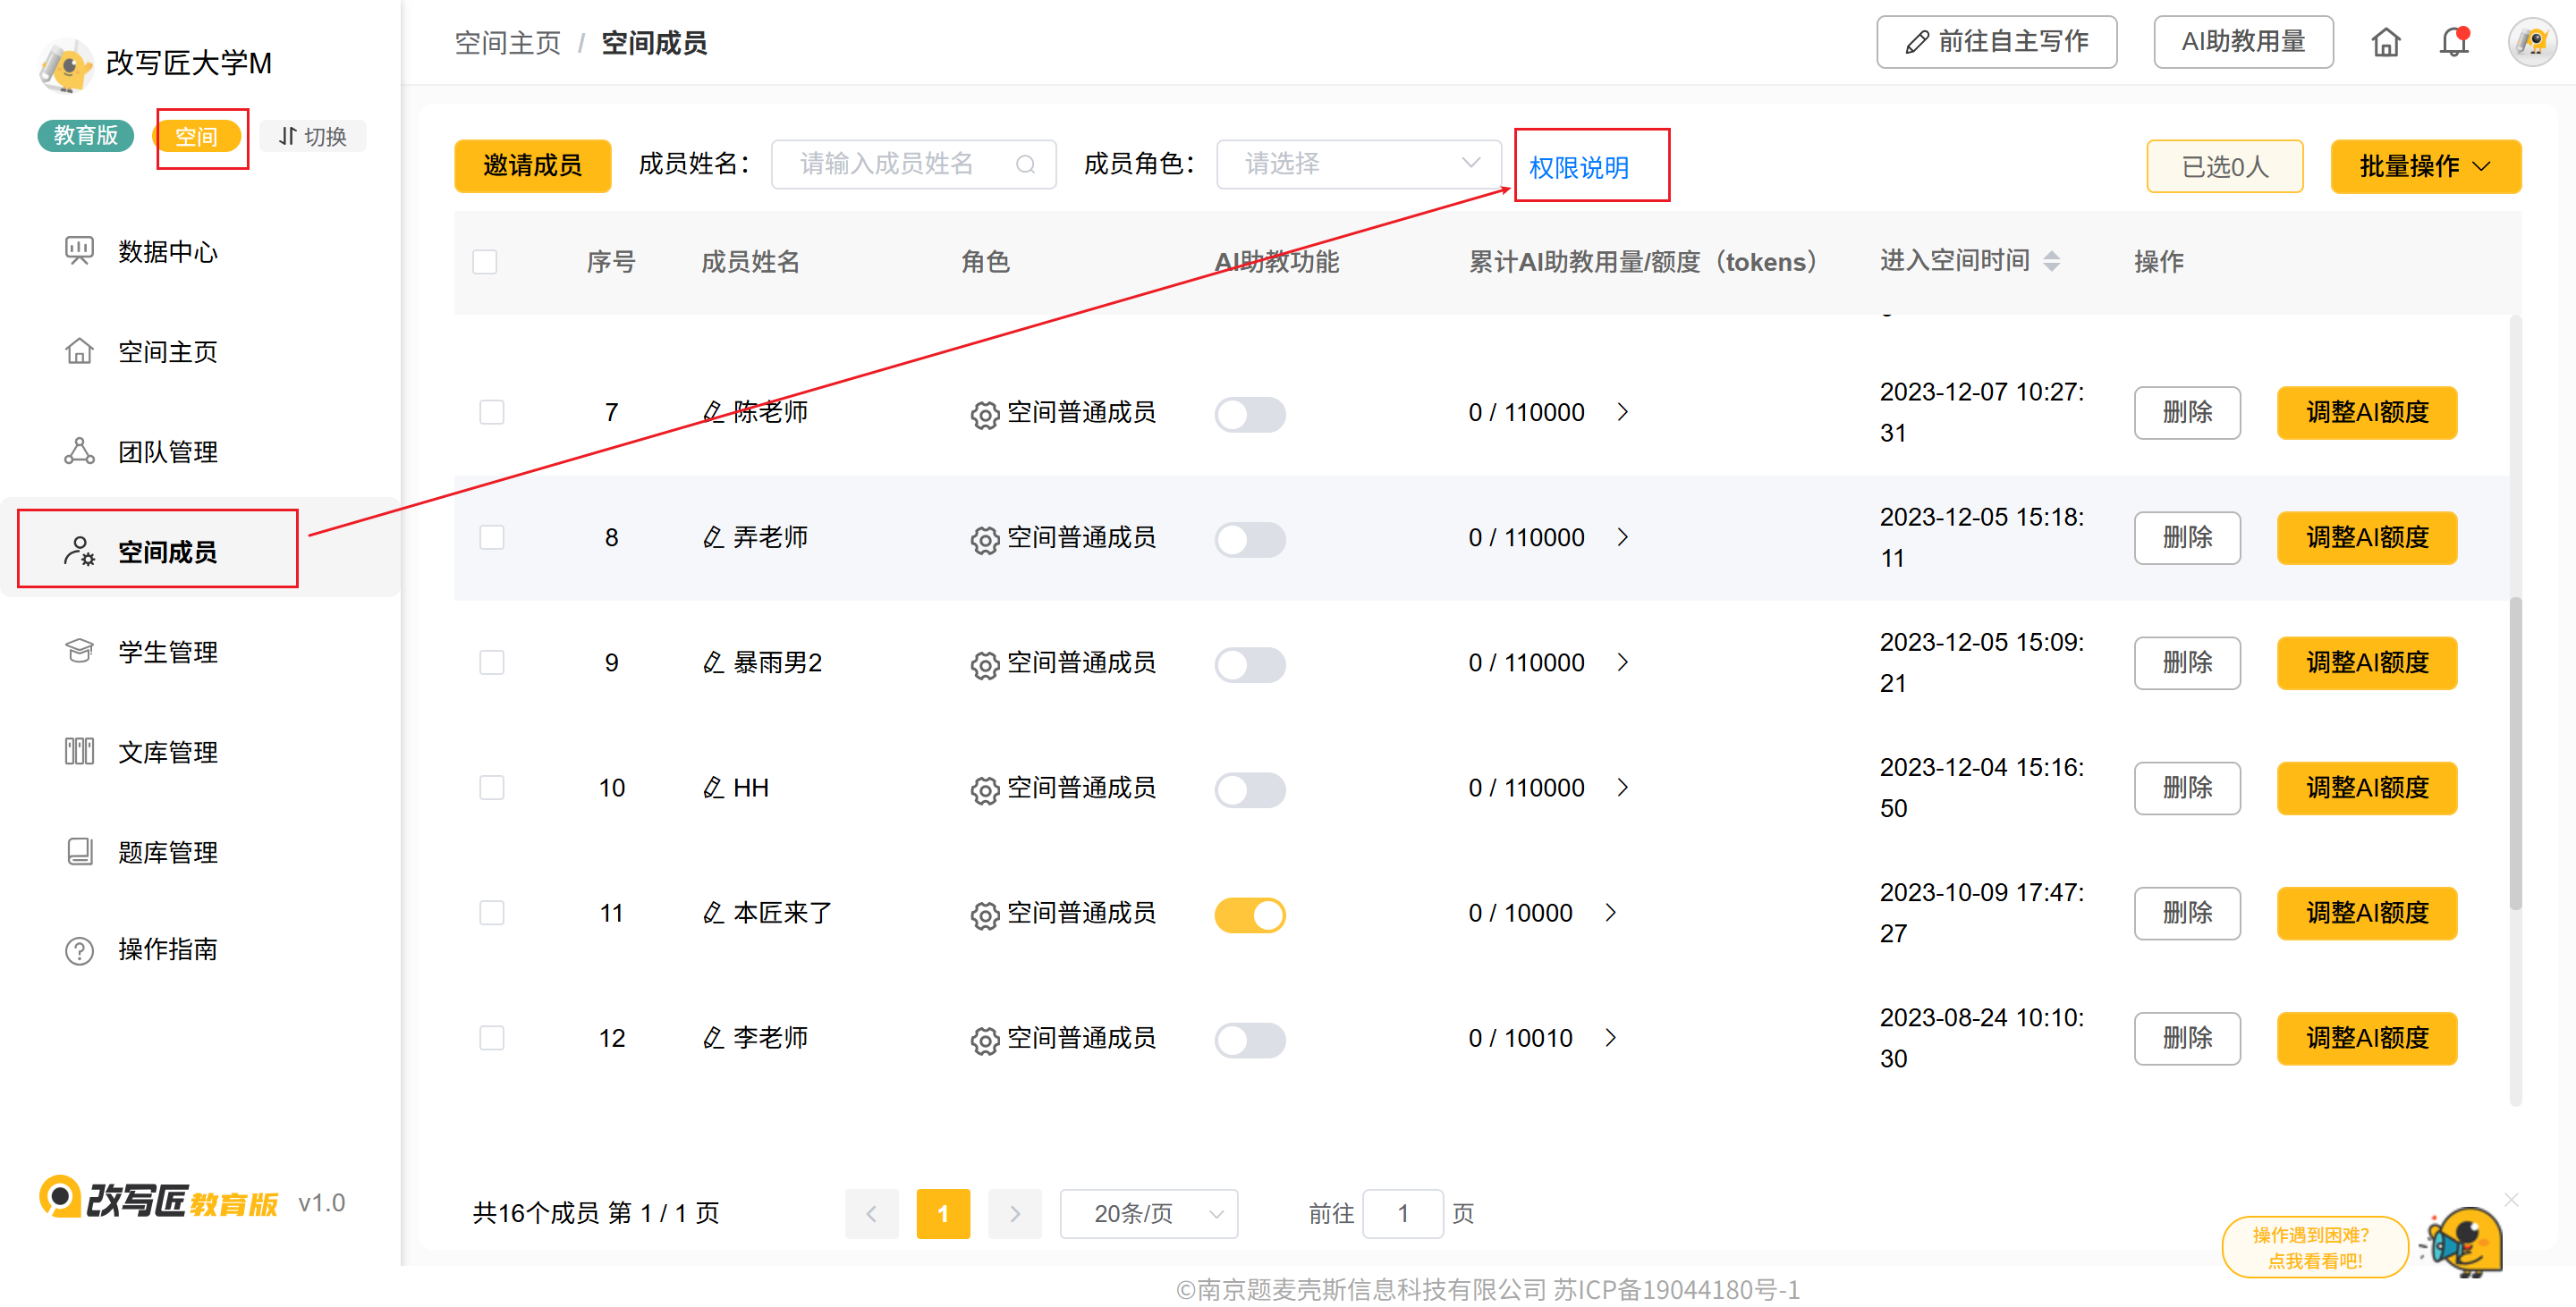
Task: Open the 权限说明 link
Action: (1578, 168)
